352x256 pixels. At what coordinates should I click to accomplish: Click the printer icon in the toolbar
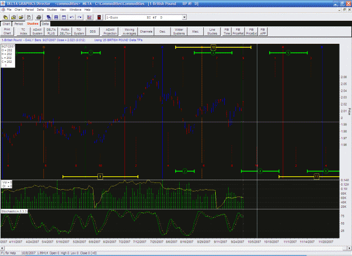(39, 17)
